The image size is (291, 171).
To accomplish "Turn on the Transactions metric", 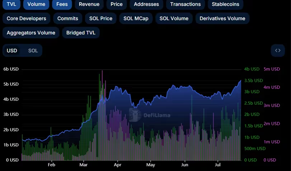I will (185, 4).
